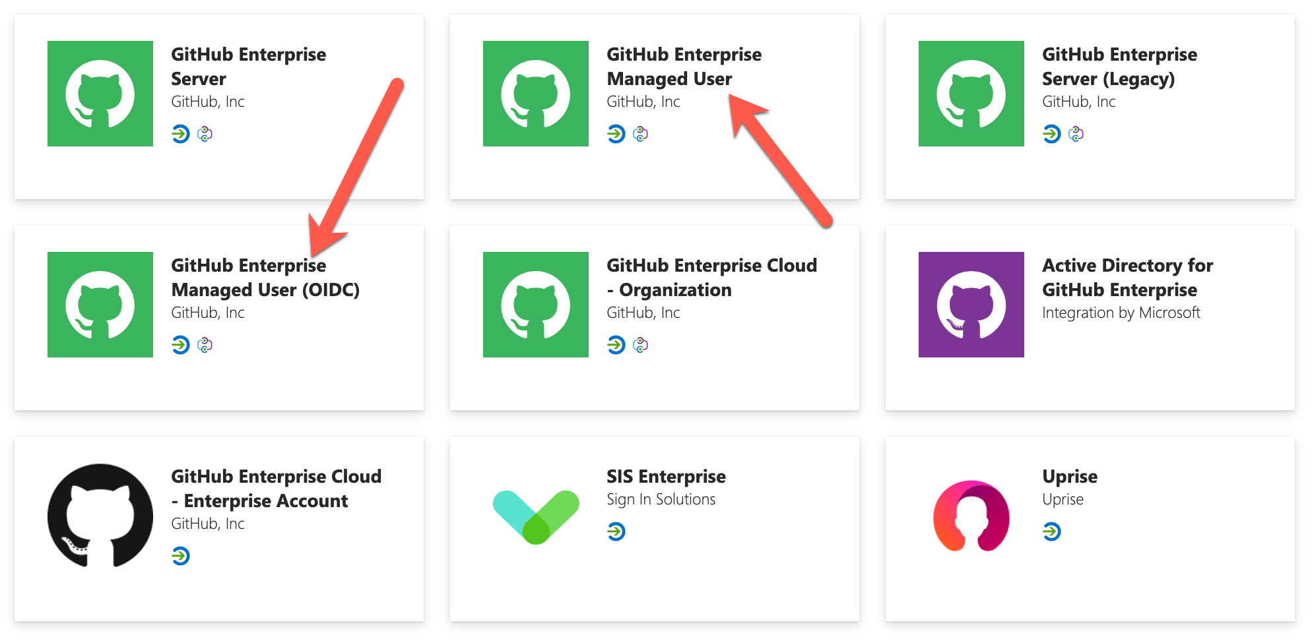1312x641 pixels.
Task: Click the black GitHub Enterprise Cloud - Enterprise Account logo
Action: pos(100,516)
